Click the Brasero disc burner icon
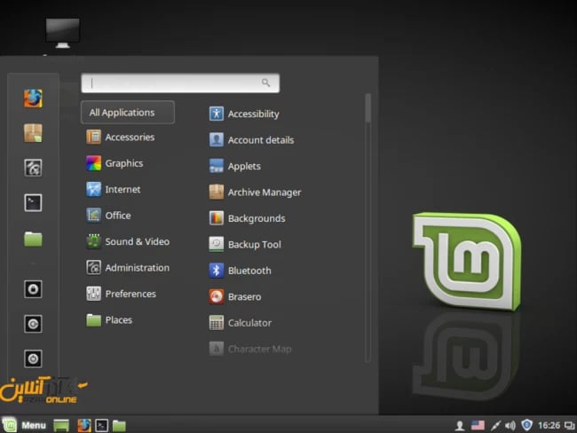577x433 pixels. point(216,296)
